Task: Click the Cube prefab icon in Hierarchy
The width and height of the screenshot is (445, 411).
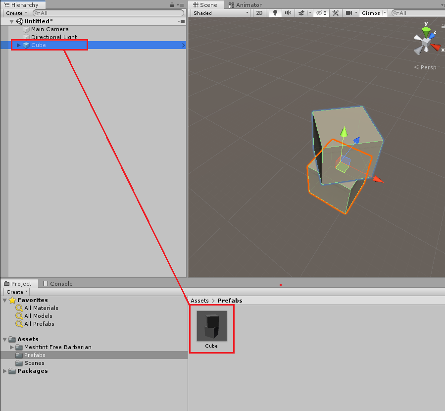Action: pos(26,45)
